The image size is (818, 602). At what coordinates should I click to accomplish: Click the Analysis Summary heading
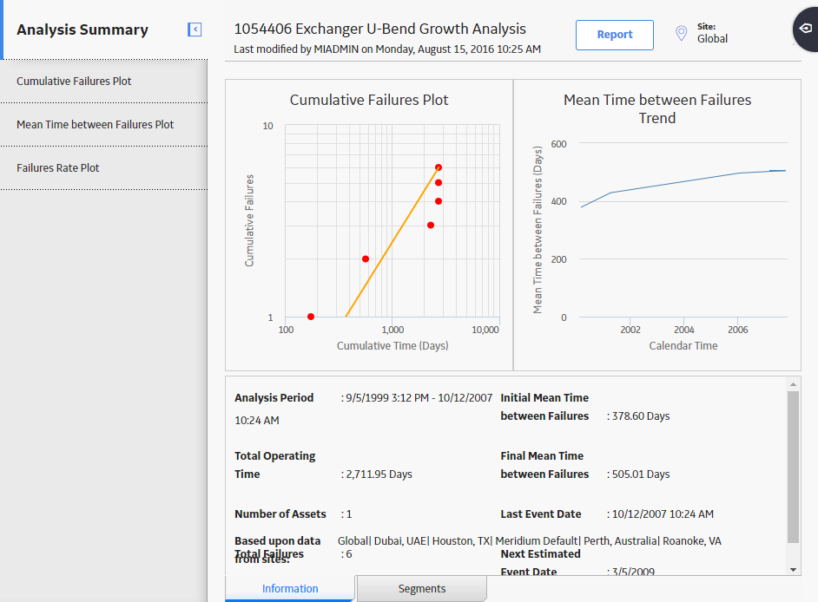click(x=82, y=29)
